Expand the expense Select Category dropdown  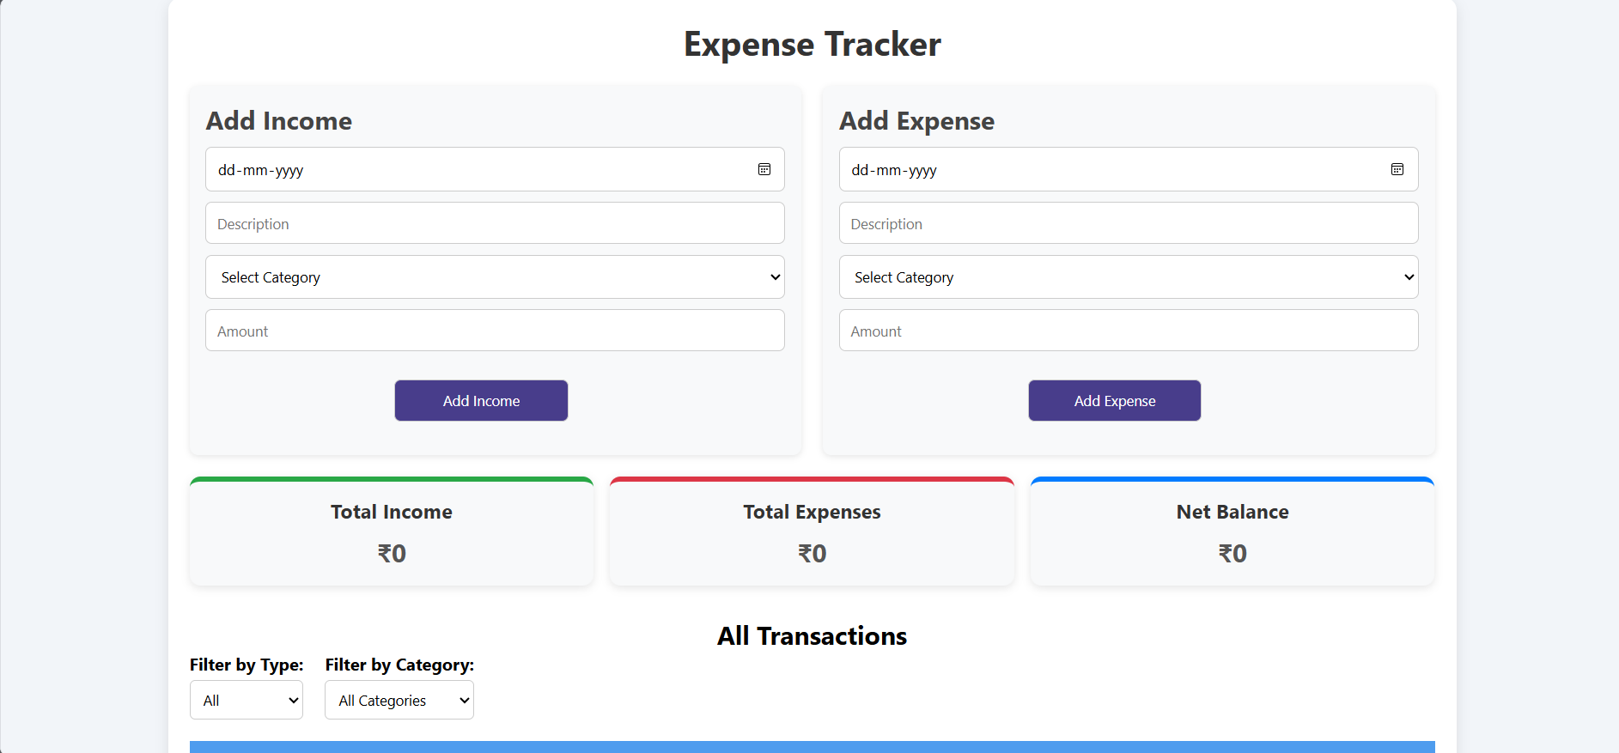[1129, 277]
